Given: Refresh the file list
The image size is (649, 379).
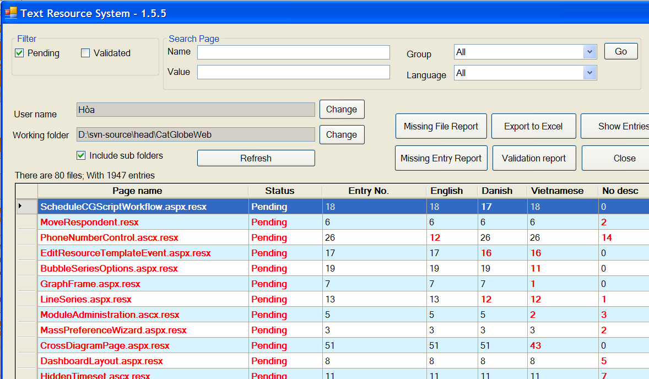Looking at the screenshot, I should click(x=256, y=158).
